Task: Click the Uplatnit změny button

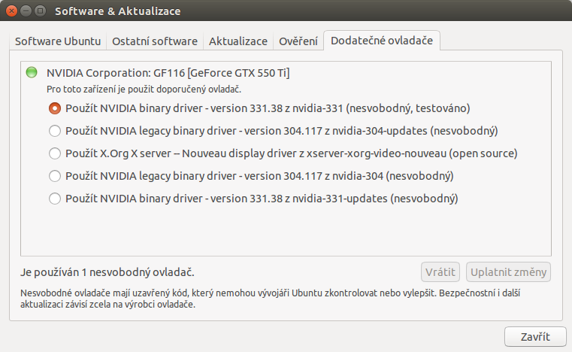Action: click(508, 272)
